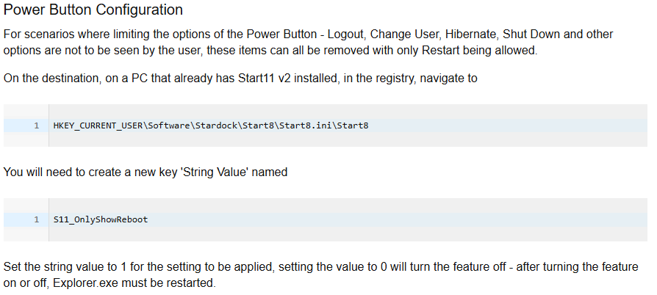Click the line number beside the registry path

click(36, 125)
